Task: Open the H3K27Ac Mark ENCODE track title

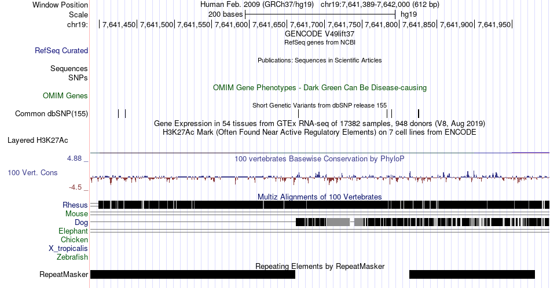Action: tap(320, 132)
